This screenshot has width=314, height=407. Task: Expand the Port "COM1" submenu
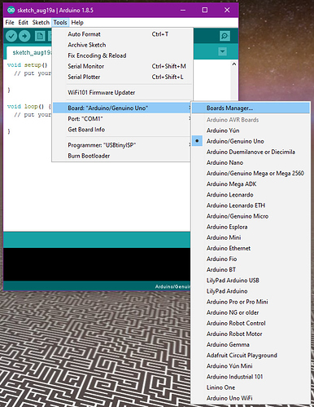121,119
